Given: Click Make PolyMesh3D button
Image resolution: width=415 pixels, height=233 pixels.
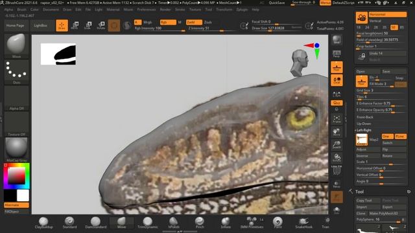Looking at the screenshot, I should tap(387, 213).
